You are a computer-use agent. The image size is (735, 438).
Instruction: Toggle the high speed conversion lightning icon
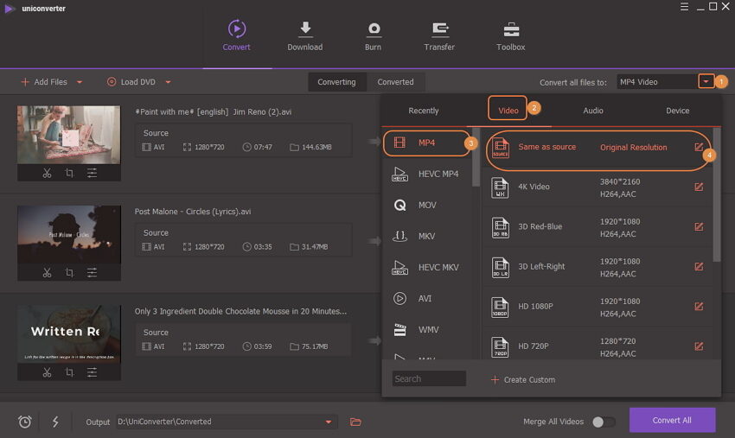tap(55, 422)
